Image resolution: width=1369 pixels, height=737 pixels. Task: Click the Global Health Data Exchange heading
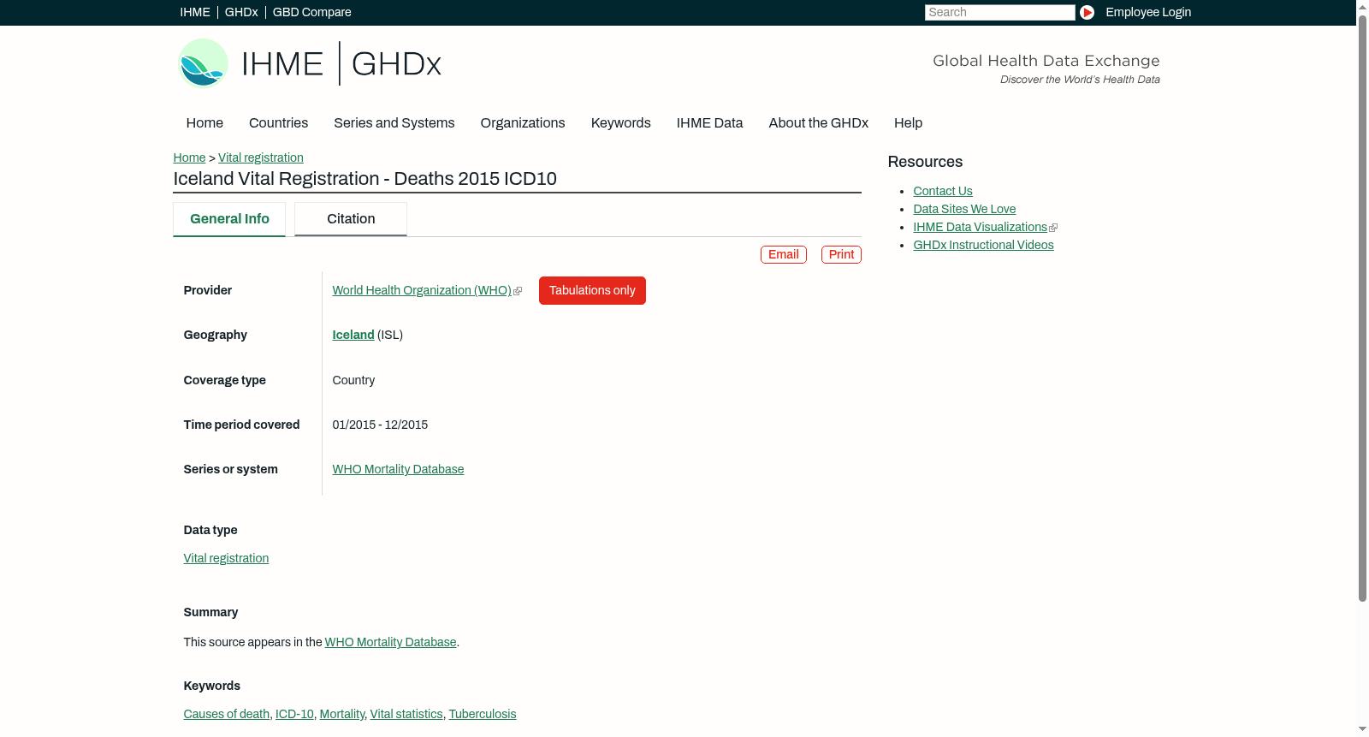pos(1046,61)
